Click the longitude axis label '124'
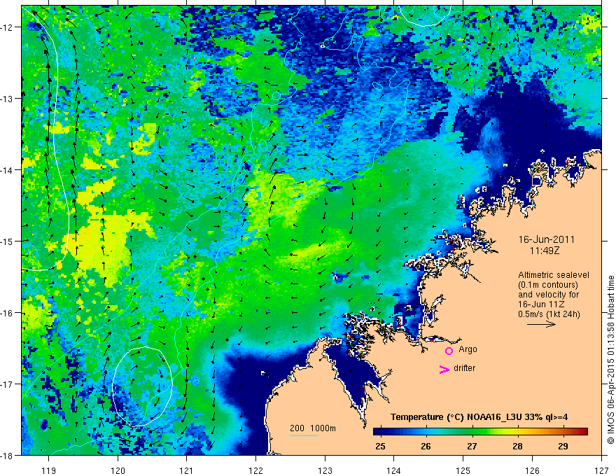The height and width of the screenshot is (476, 616). 394,470
